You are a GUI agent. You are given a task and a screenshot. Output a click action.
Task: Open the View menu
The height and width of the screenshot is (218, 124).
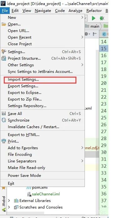point(27,11)
